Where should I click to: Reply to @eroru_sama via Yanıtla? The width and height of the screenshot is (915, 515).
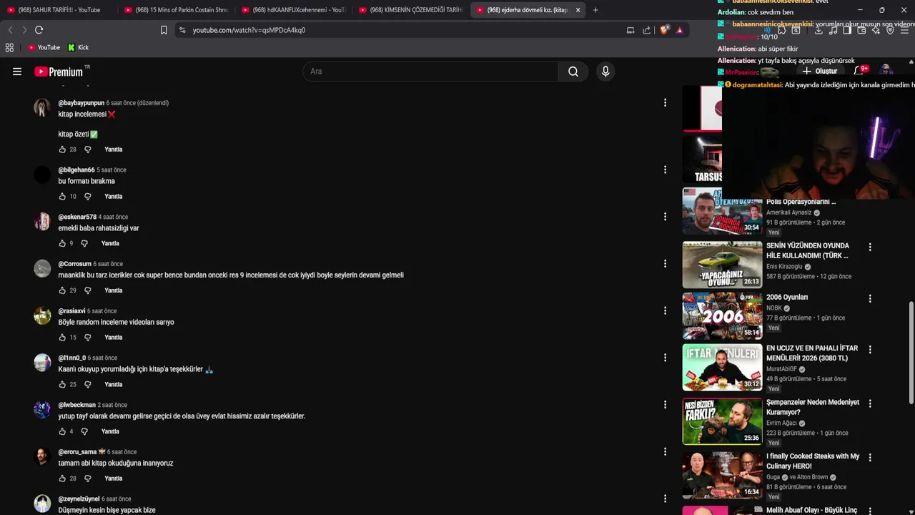click(x=113, y=478)
